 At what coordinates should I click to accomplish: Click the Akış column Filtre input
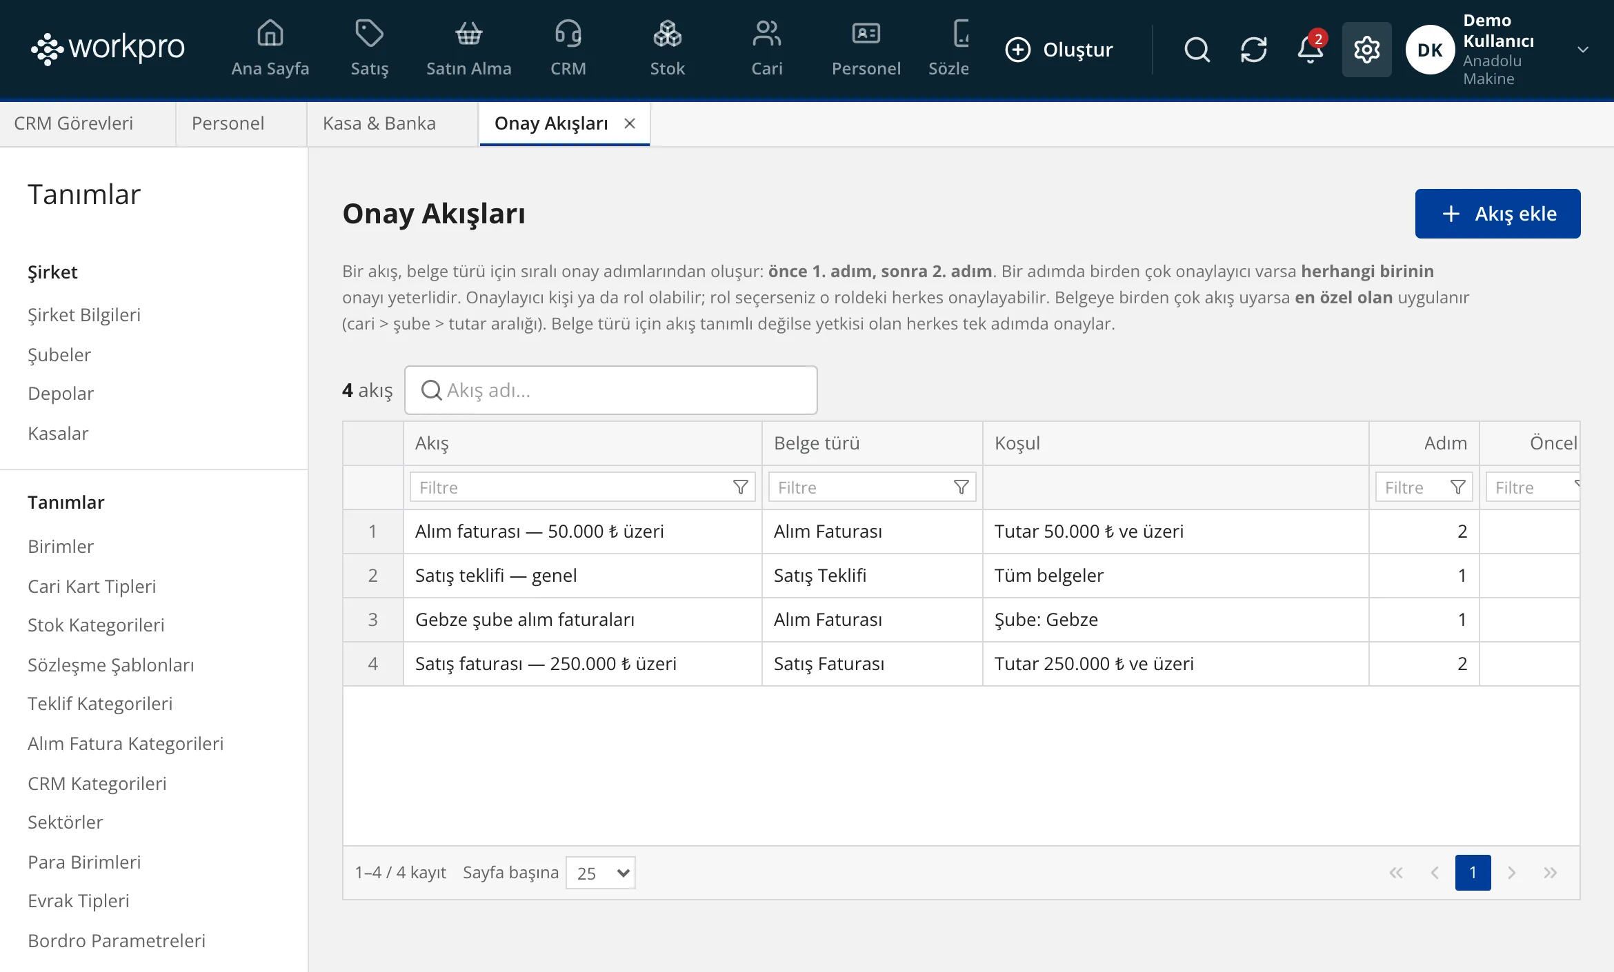pyautogui.click(x=583, y=487)
